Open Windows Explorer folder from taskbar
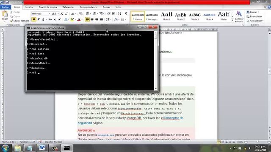This screenshot has width=271, height=152. pyautogui.click(x=17, y=148)
